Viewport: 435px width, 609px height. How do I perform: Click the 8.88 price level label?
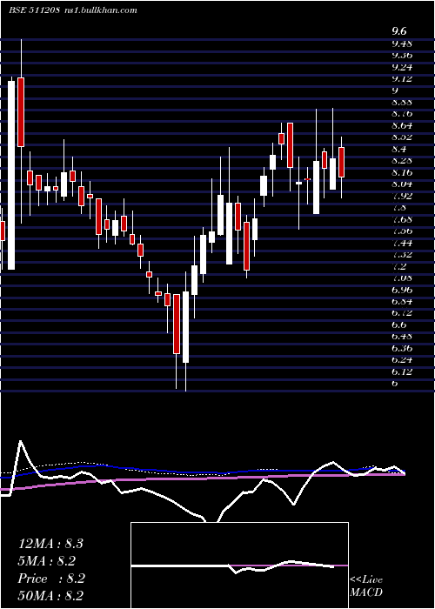(402, 102)
